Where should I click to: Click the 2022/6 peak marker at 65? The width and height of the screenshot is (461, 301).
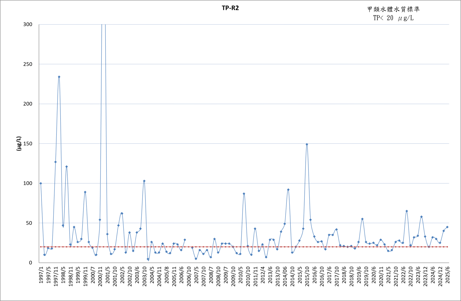[407, 211]
